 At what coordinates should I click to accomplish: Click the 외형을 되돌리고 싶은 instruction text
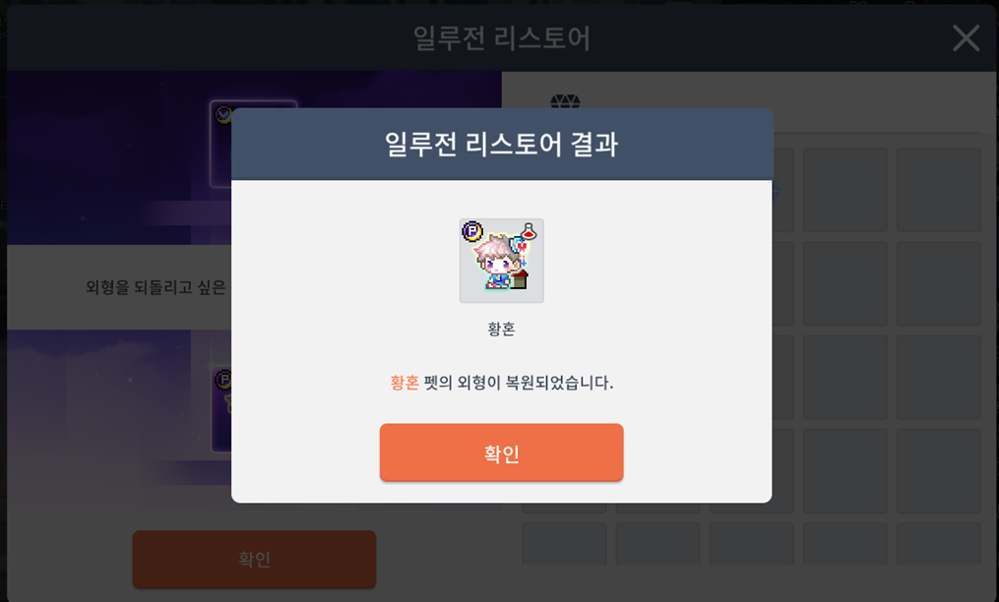pyautogui.click(x=156, y=287)
